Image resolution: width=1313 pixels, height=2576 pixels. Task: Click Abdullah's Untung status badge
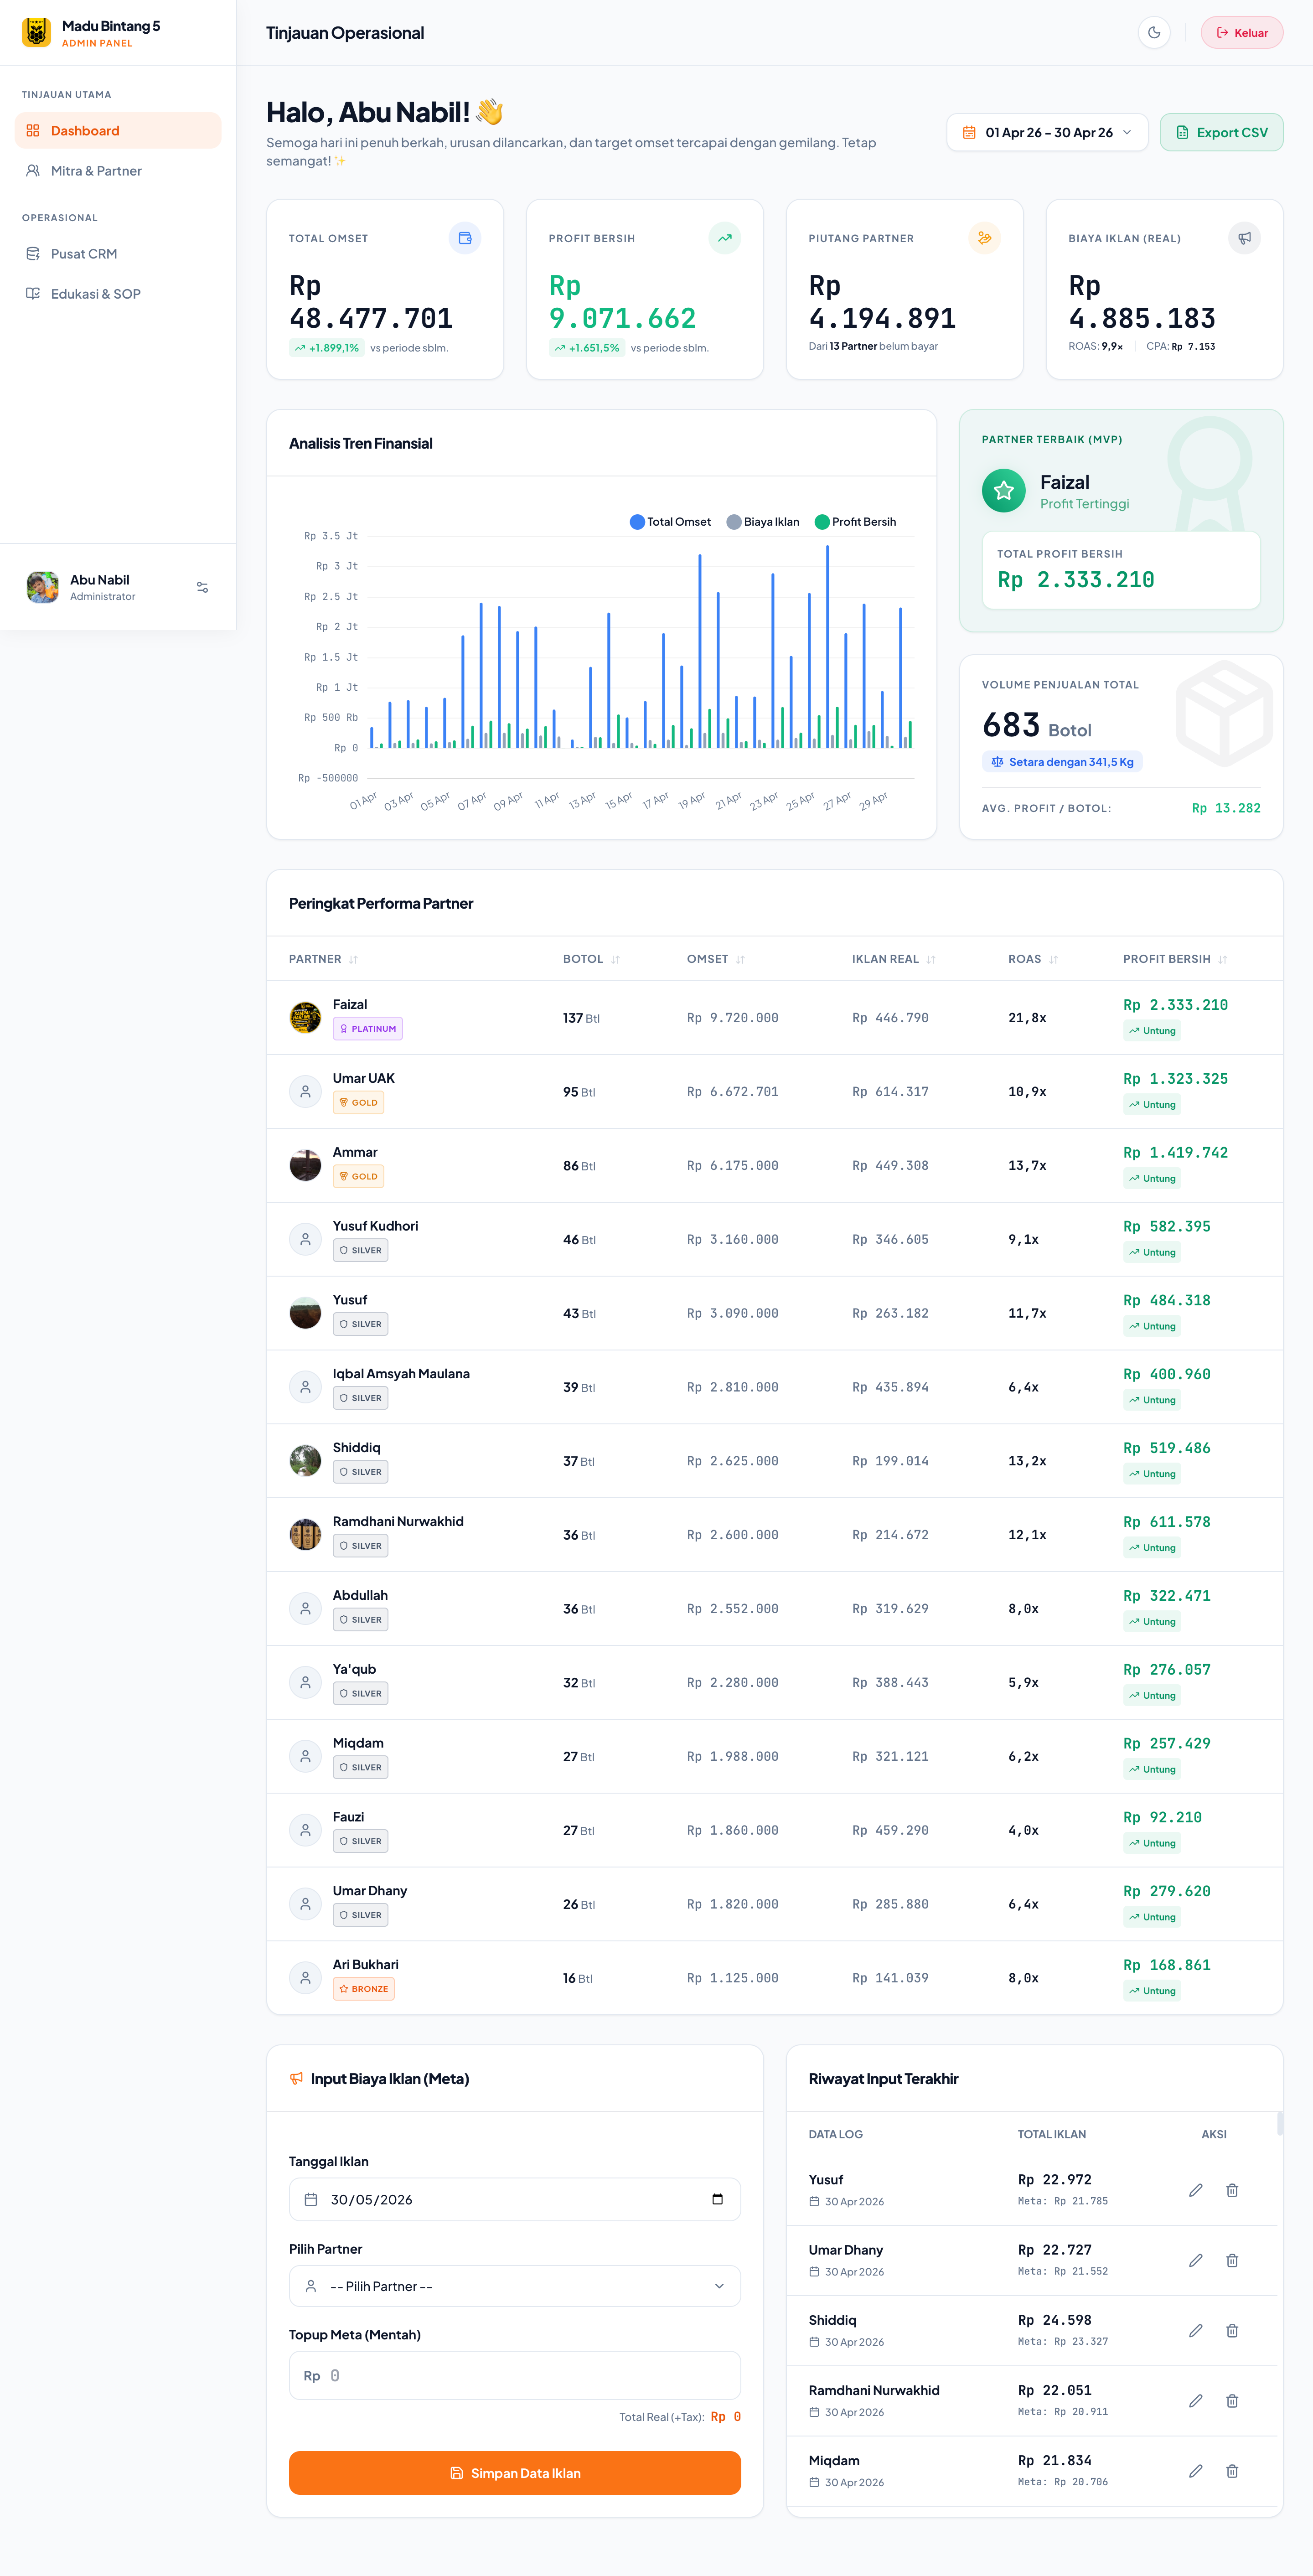[1152, 1621]
